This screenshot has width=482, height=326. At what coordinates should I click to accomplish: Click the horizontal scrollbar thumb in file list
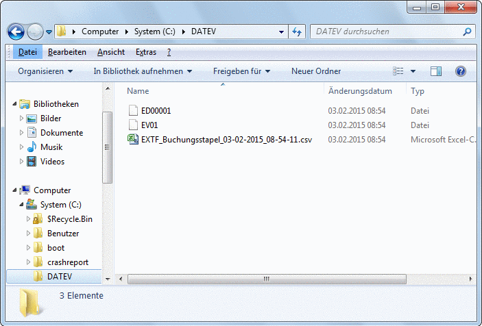[267, 279]
